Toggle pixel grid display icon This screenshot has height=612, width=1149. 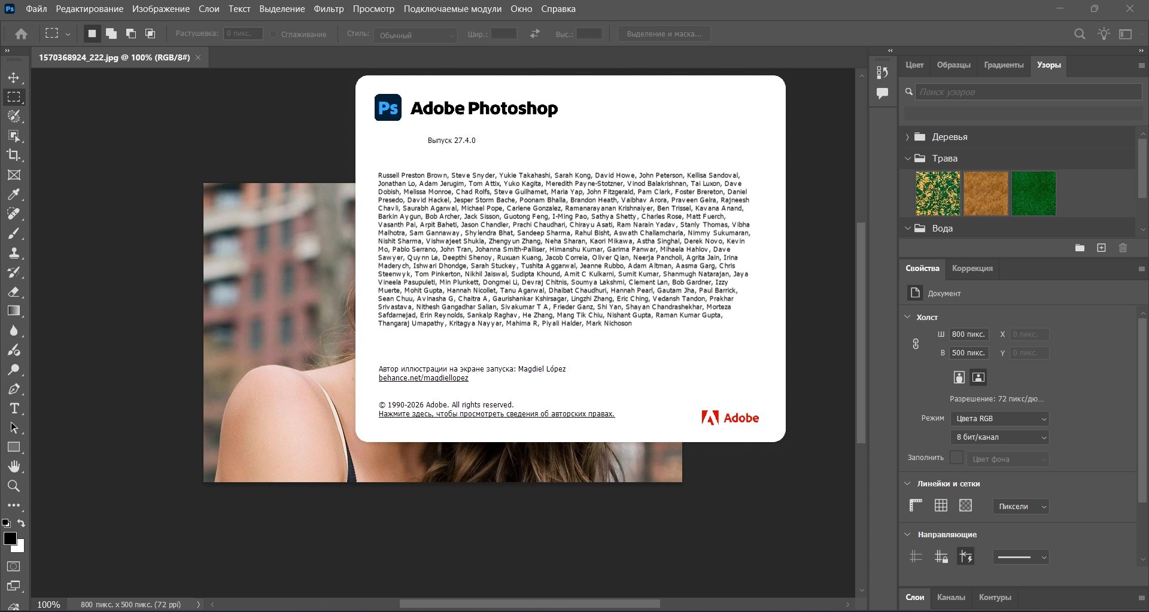(x=965, y=506)
